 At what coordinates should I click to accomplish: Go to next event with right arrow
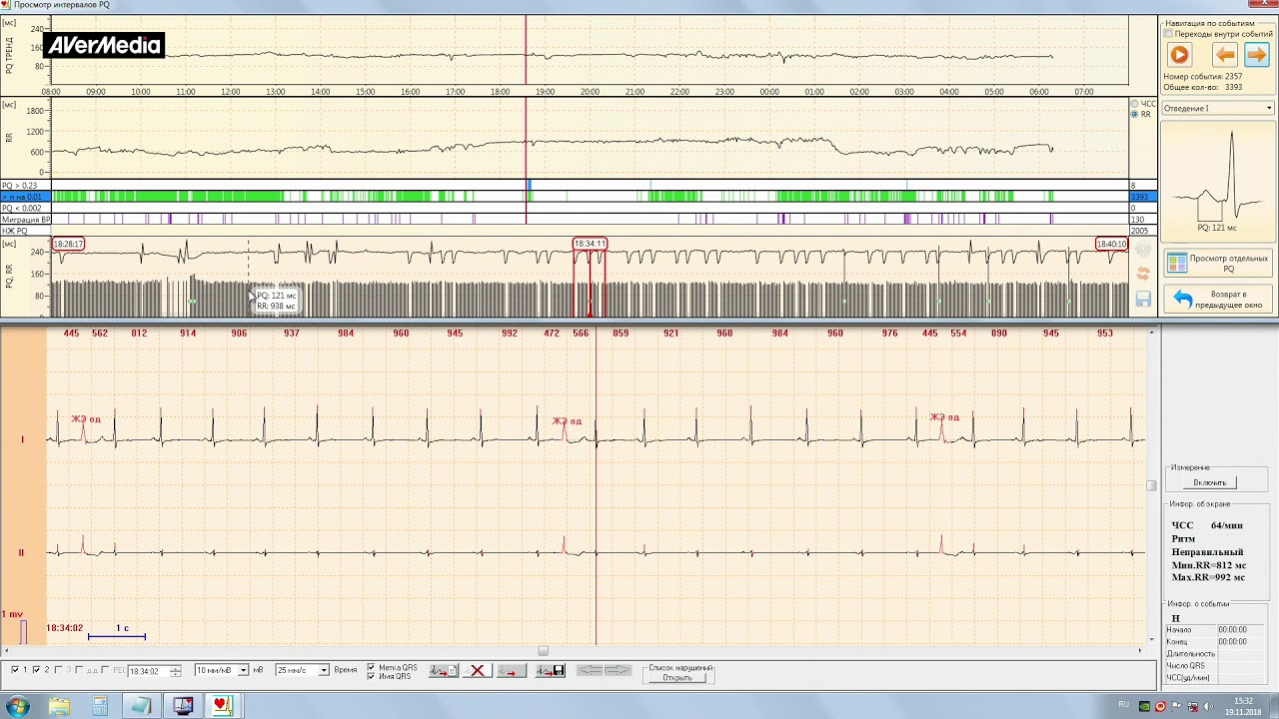(x=1256, y=56)
